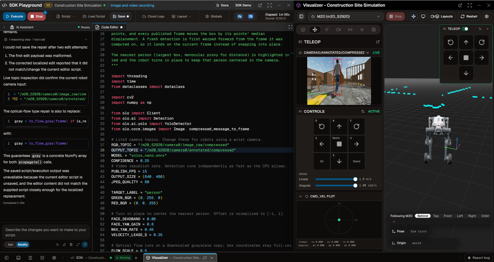Save the script

[x=120, y=17]
